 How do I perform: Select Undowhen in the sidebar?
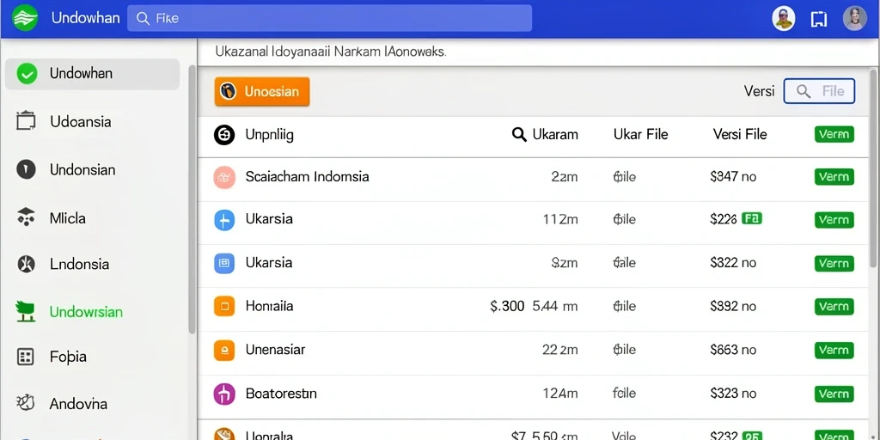(x=92, y=74)
